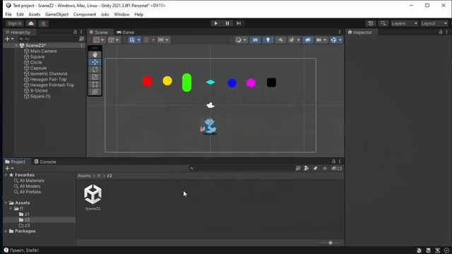Image resolution: width=452 pixels, height=254 pixels.
Task: Select the SceneZ2 scene asset thumbnail
Action: pos(93,198)
